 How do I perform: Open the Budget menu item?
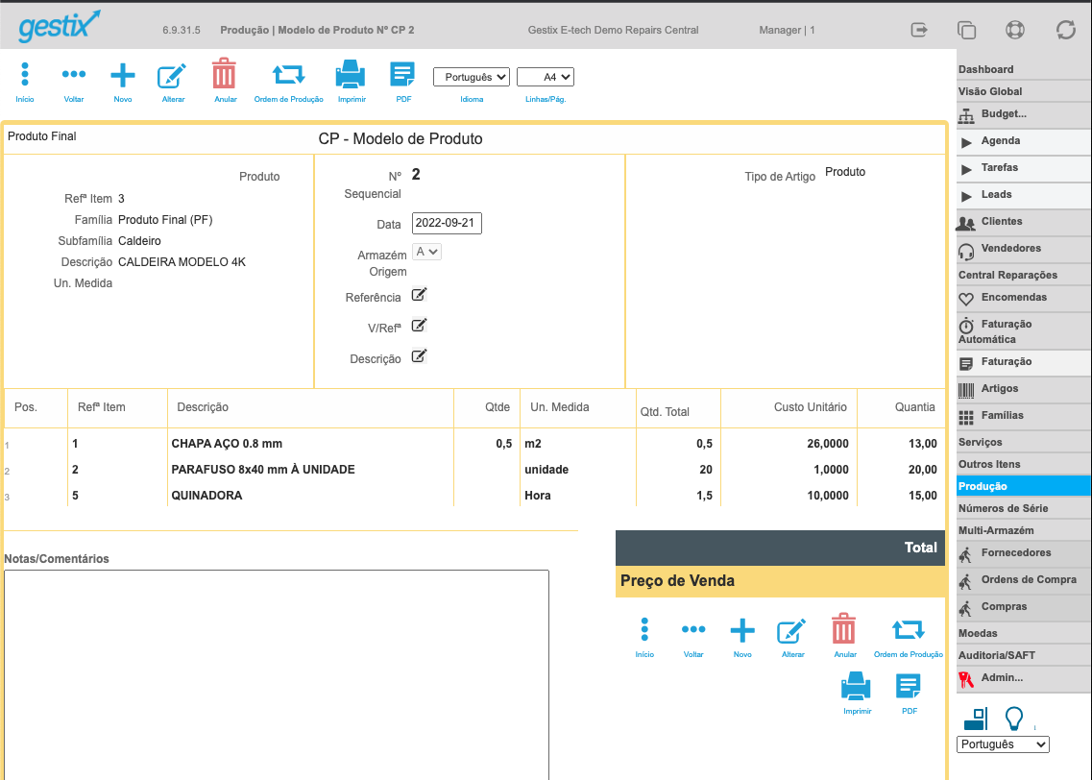point(1023,114)
